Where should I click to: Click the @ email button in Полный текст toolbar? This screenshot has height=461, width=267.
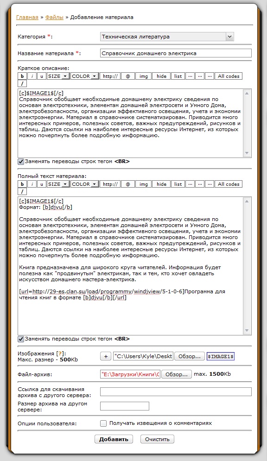click(x=128, y=184)
